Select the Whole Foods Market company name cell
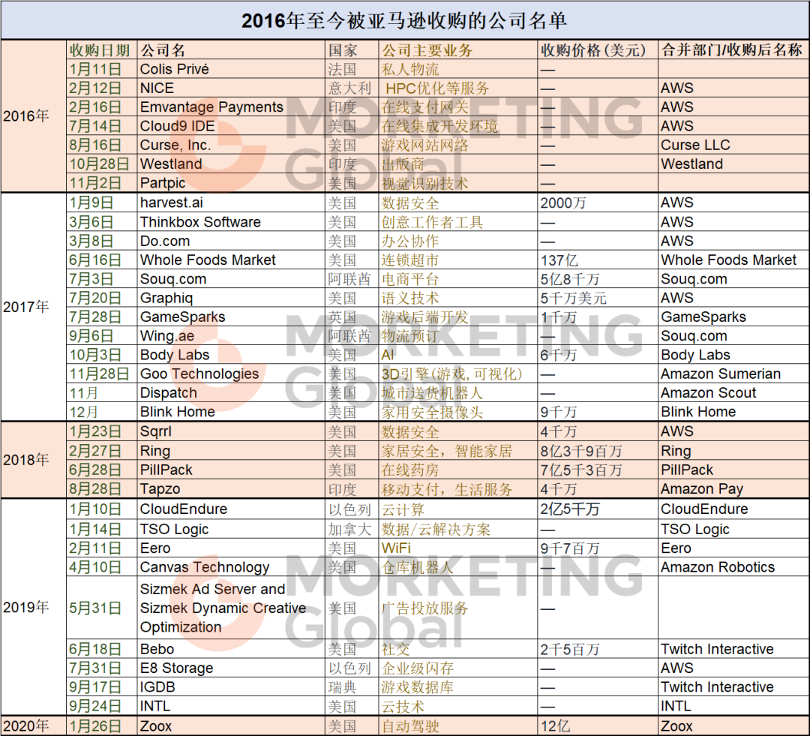 232,260
